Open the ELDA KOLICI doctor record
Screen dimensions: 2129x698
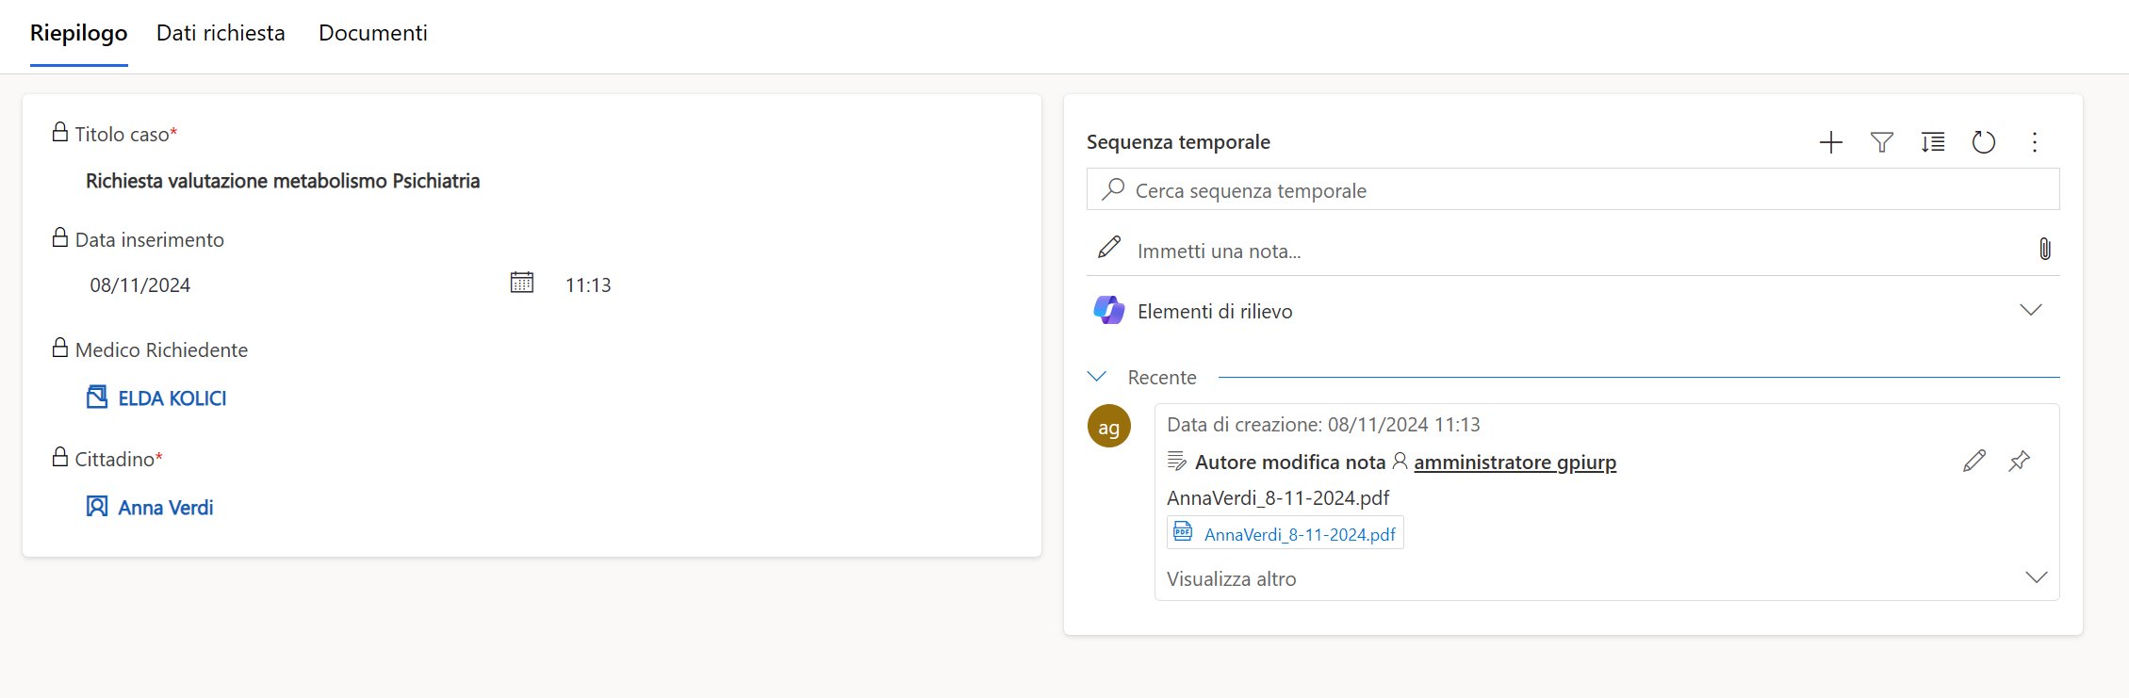pos(172,398)
